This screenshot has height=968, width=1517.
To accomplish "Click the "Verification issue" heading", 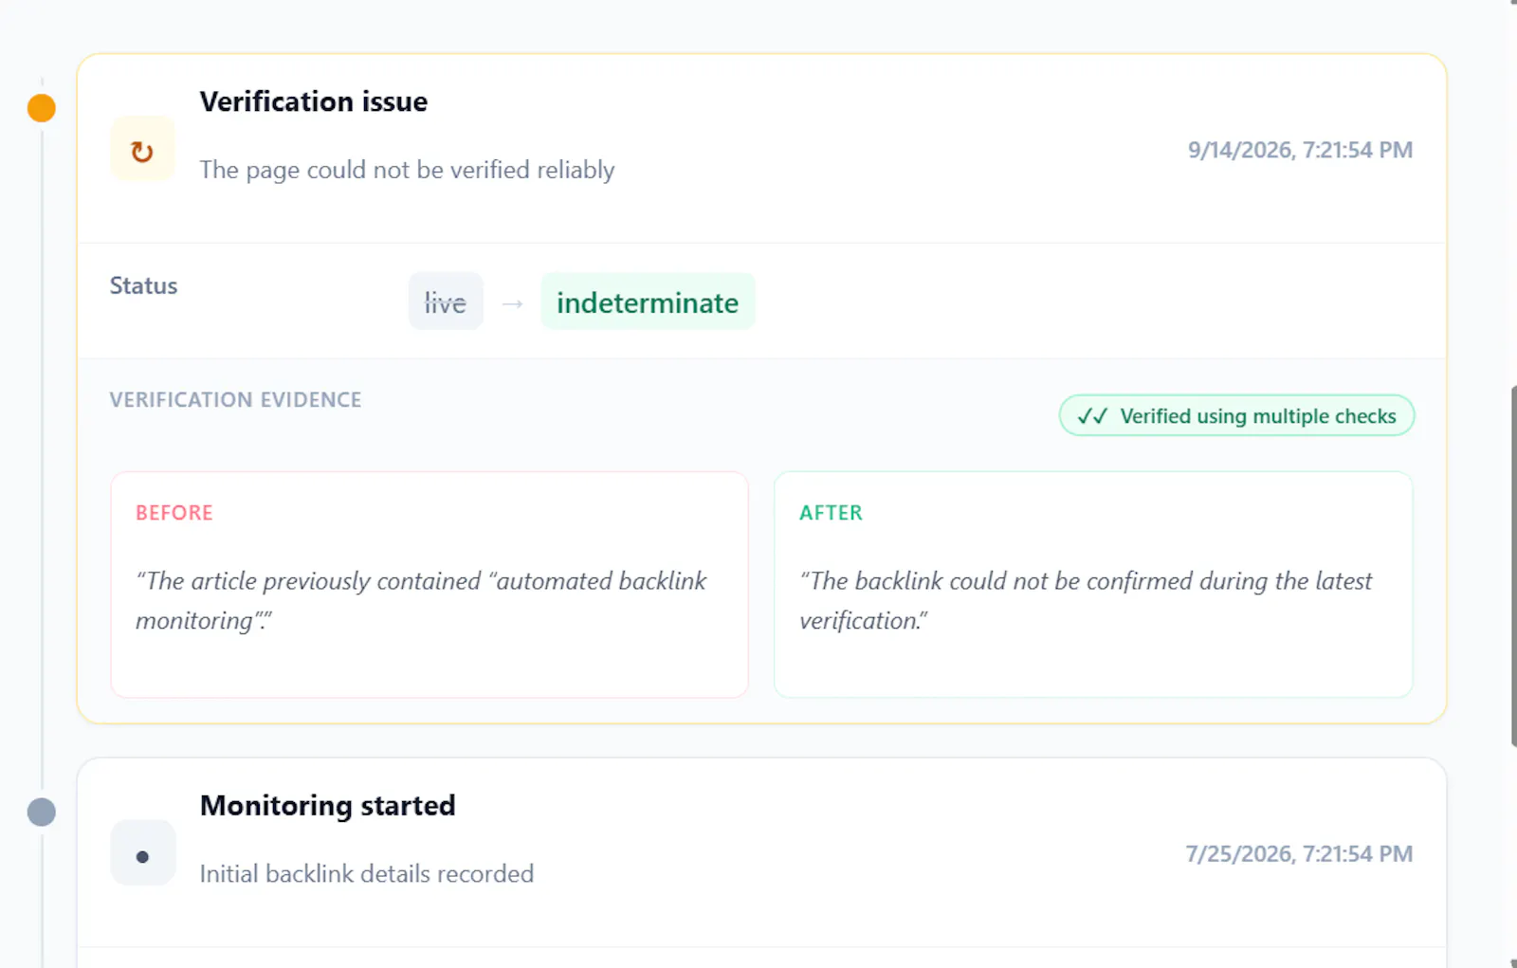I will click(314, 101).
